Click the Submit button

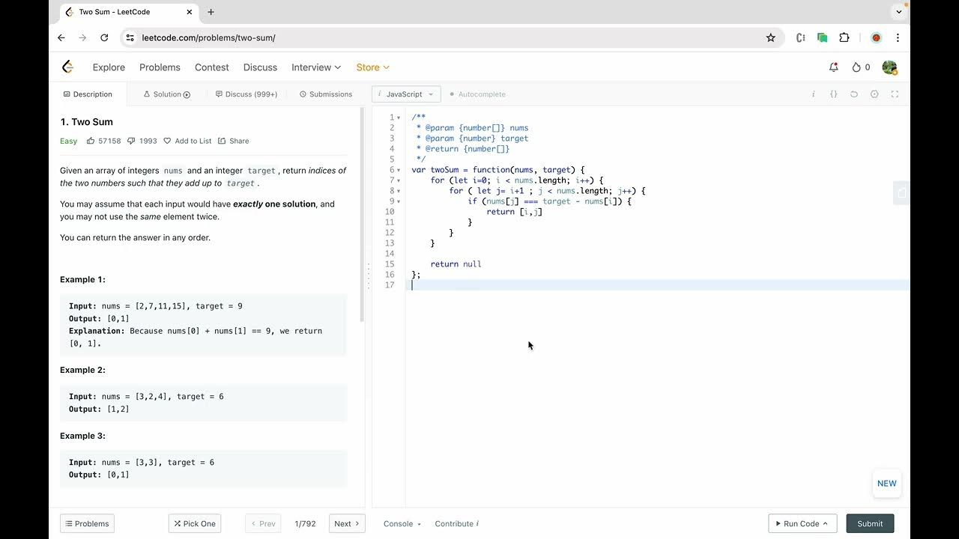[x=870, y=524]
